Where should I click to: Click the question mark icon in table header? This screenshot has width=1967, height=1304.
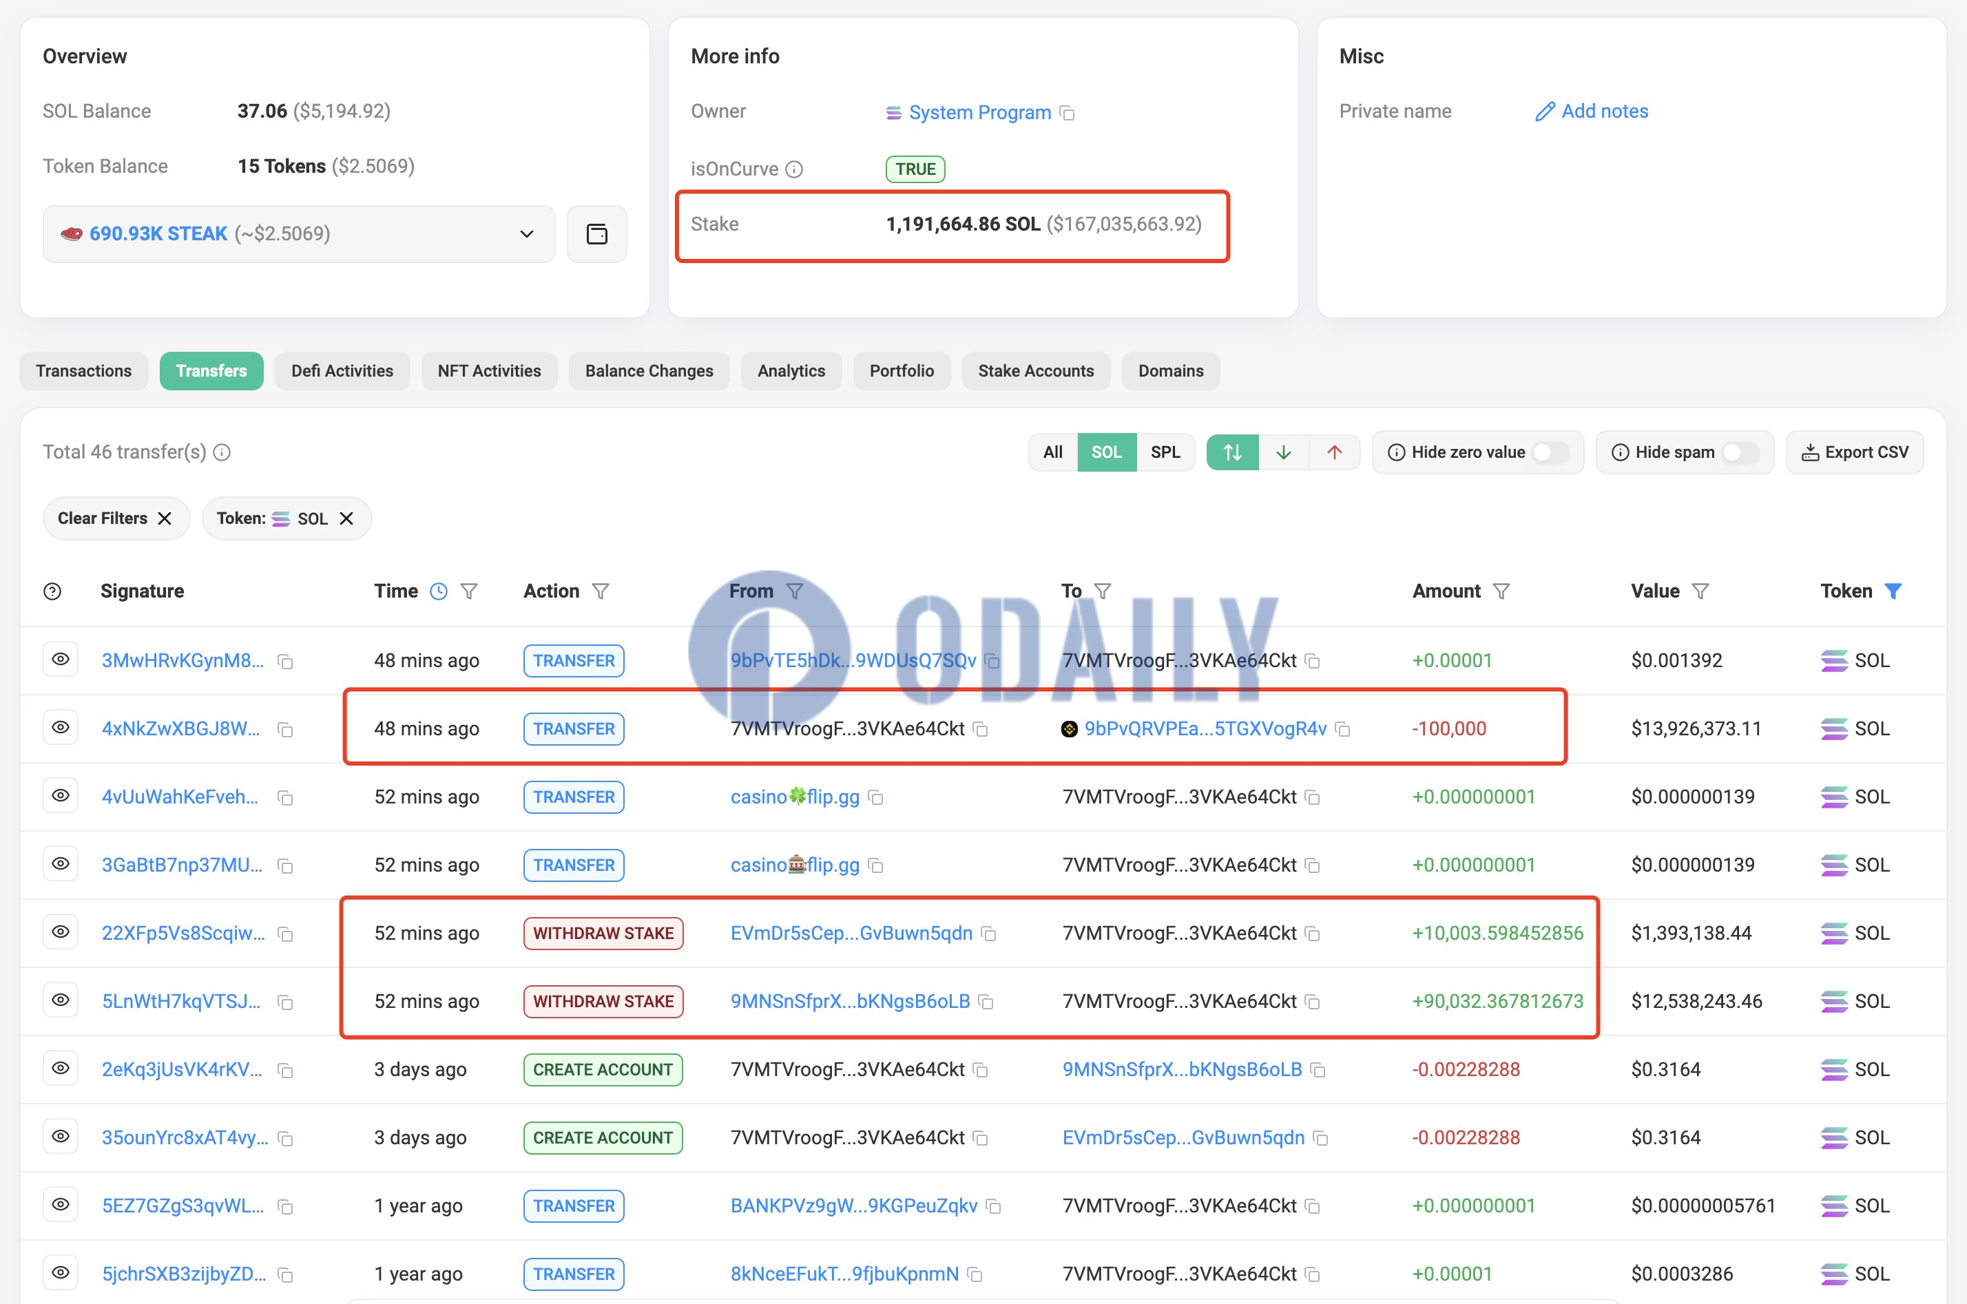(52, 591)
